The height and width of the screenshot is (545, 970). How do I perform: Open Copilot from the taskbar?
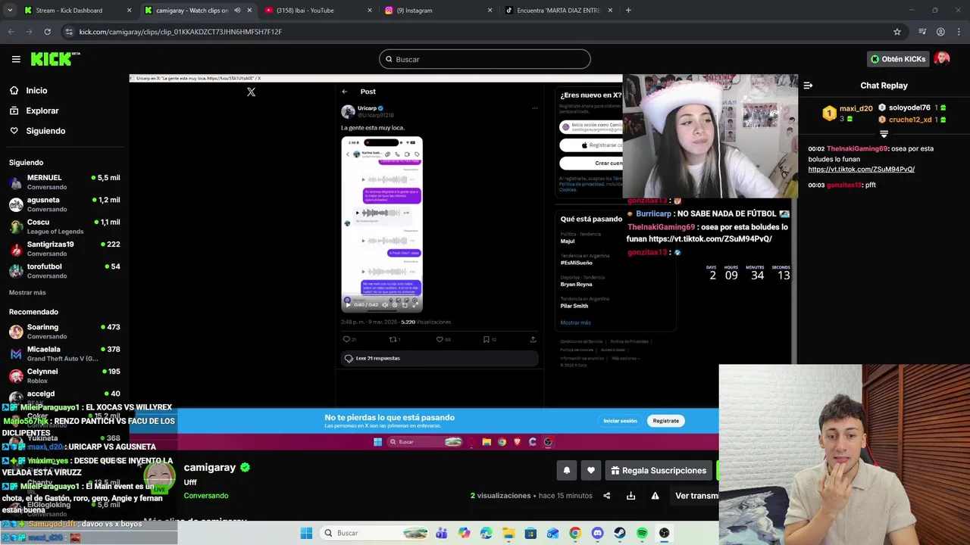pyautogui.click(x=464, y=533)
